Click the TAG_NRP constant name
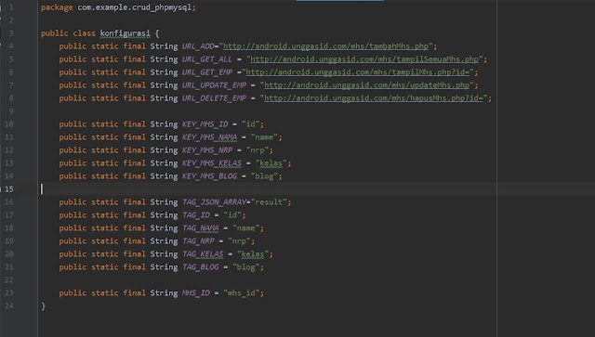 [198, 240]
